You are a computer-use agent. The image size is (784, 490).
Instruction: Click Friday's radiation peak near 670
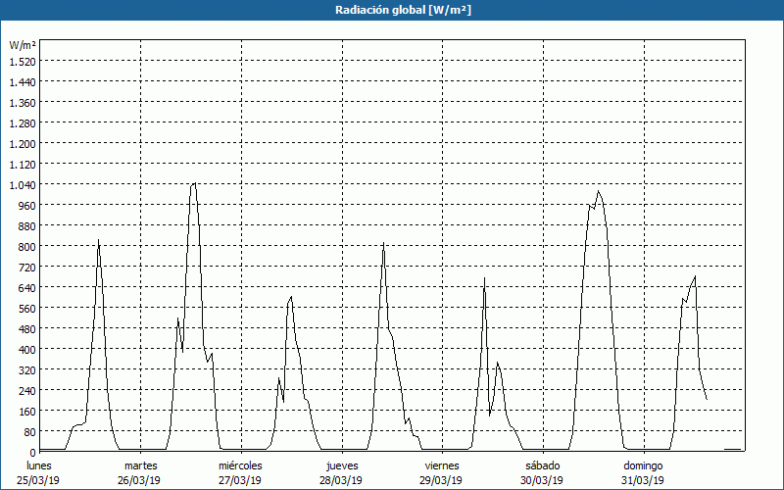(x=484, y=278)
